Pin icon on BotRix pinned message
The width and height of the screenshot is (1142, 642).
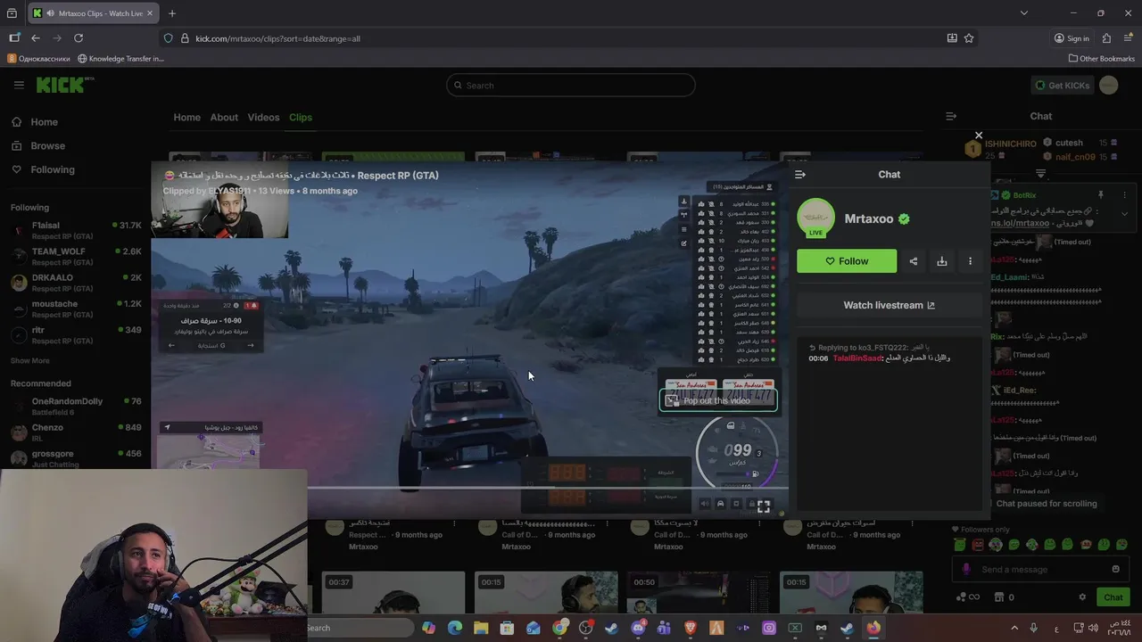pyautogui.click(x=1100, y=194)
